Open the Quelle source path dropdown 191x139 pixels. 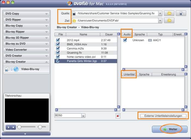pos(160,13)
